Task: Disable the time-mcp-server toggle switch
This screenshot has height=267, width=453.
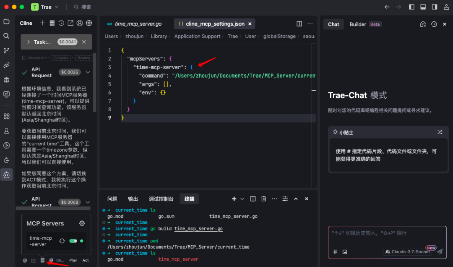Action: point(73,241)
